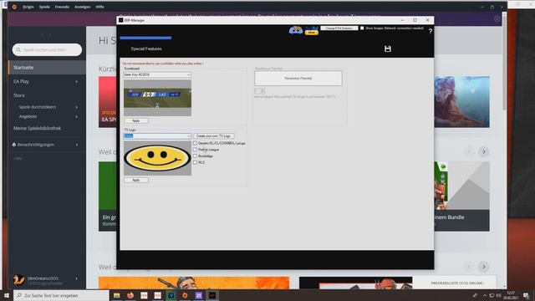This screenshot has height=301, width=535.
Task: Click the next arrow in lower Origin carousel
Action: point(484,267)
